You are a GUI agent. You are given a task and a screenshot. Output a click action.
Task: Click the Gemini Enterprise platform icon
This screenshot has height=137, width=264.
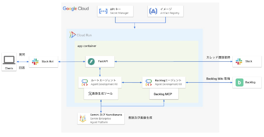pos(83,118)
